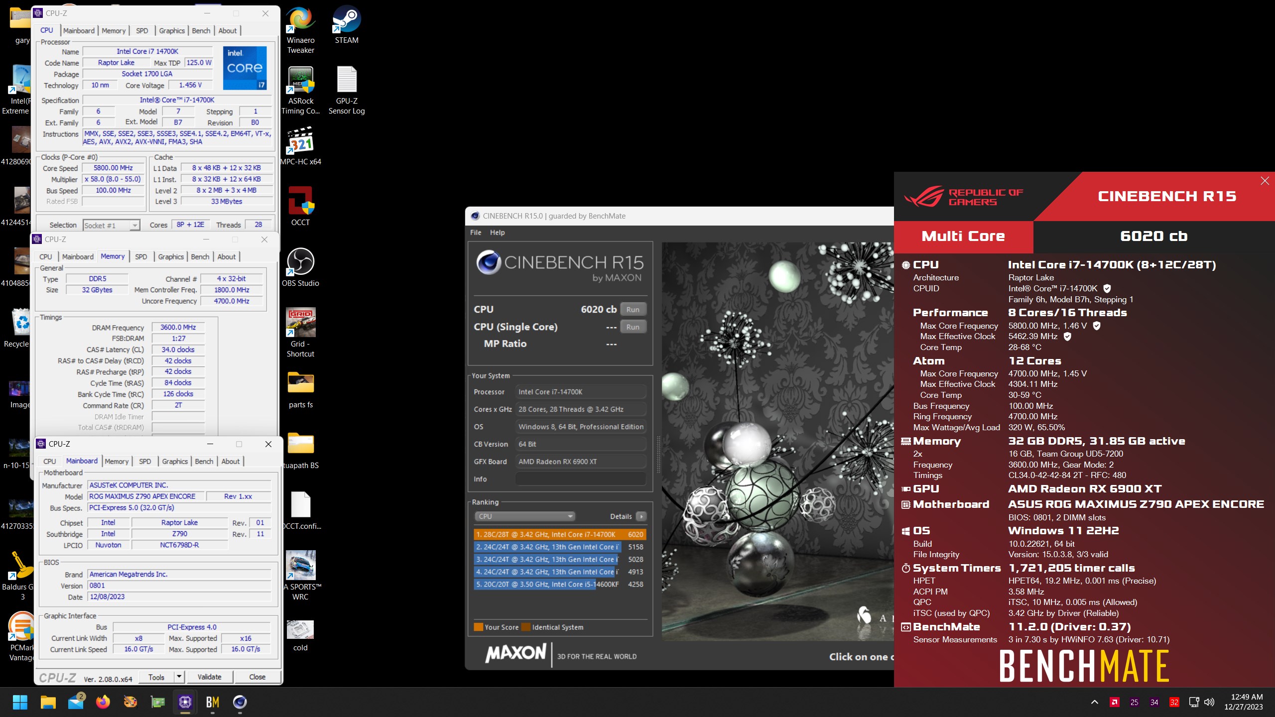This screenshot has width=1275, height=717.
Task: Launch STEAM from the desktop
Action: pyautogui.click(x=347, y=25)
